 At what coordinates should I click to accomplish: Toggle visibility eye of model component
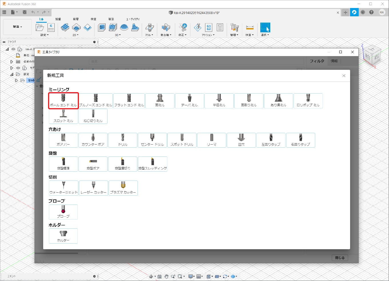pyautogui.click(x=18, y=68)
